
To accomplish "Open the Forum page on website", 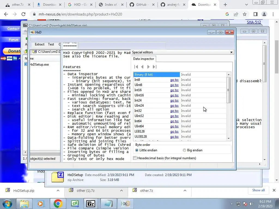I will pos(14,40).
